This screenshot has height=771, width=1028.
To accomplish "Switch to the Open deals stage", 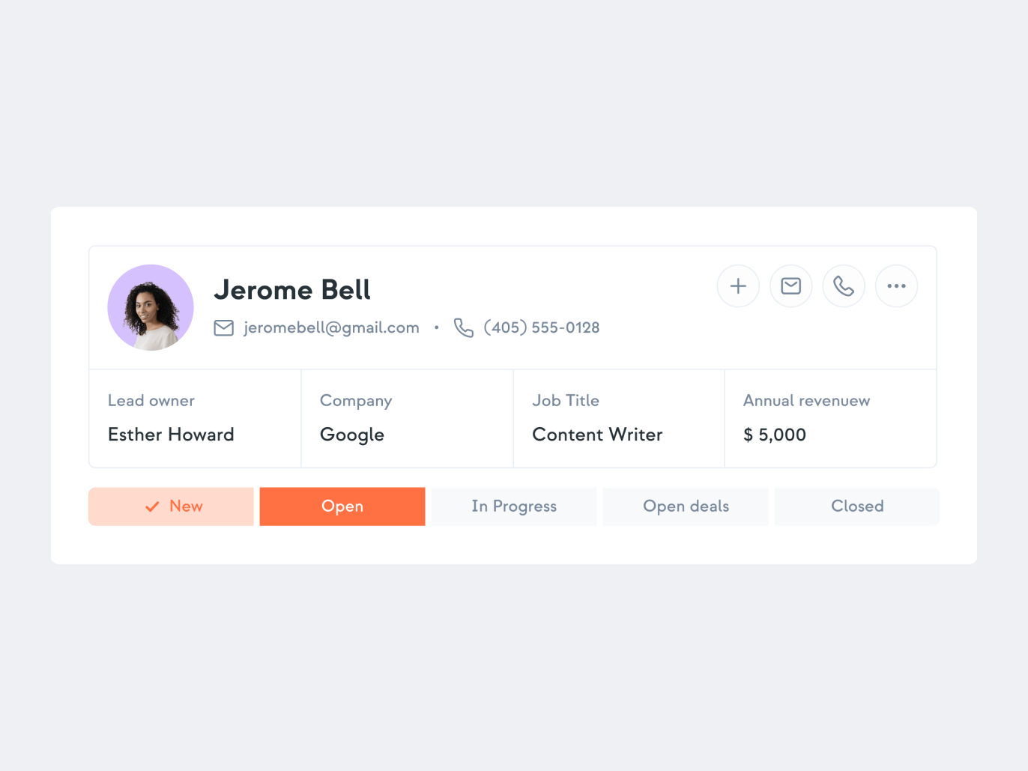I will tap(686, 507).
